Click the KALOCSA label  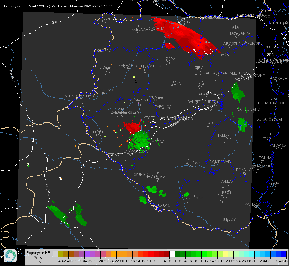pyautogui.click(x=278, y=146)
